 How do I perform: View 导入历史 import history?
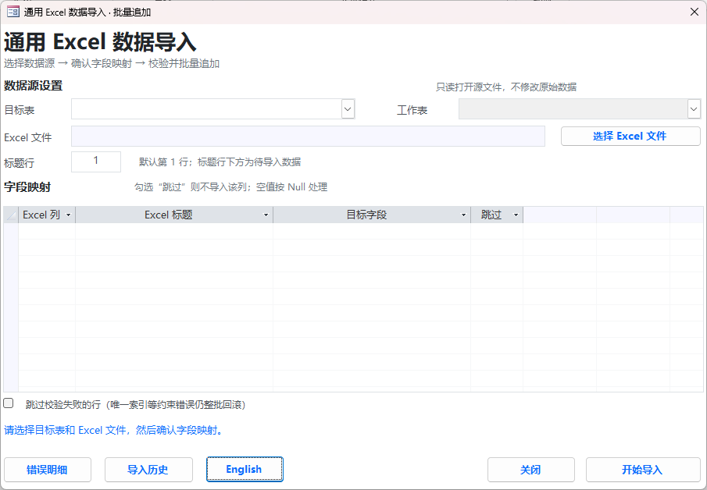[x=148, y=470]
